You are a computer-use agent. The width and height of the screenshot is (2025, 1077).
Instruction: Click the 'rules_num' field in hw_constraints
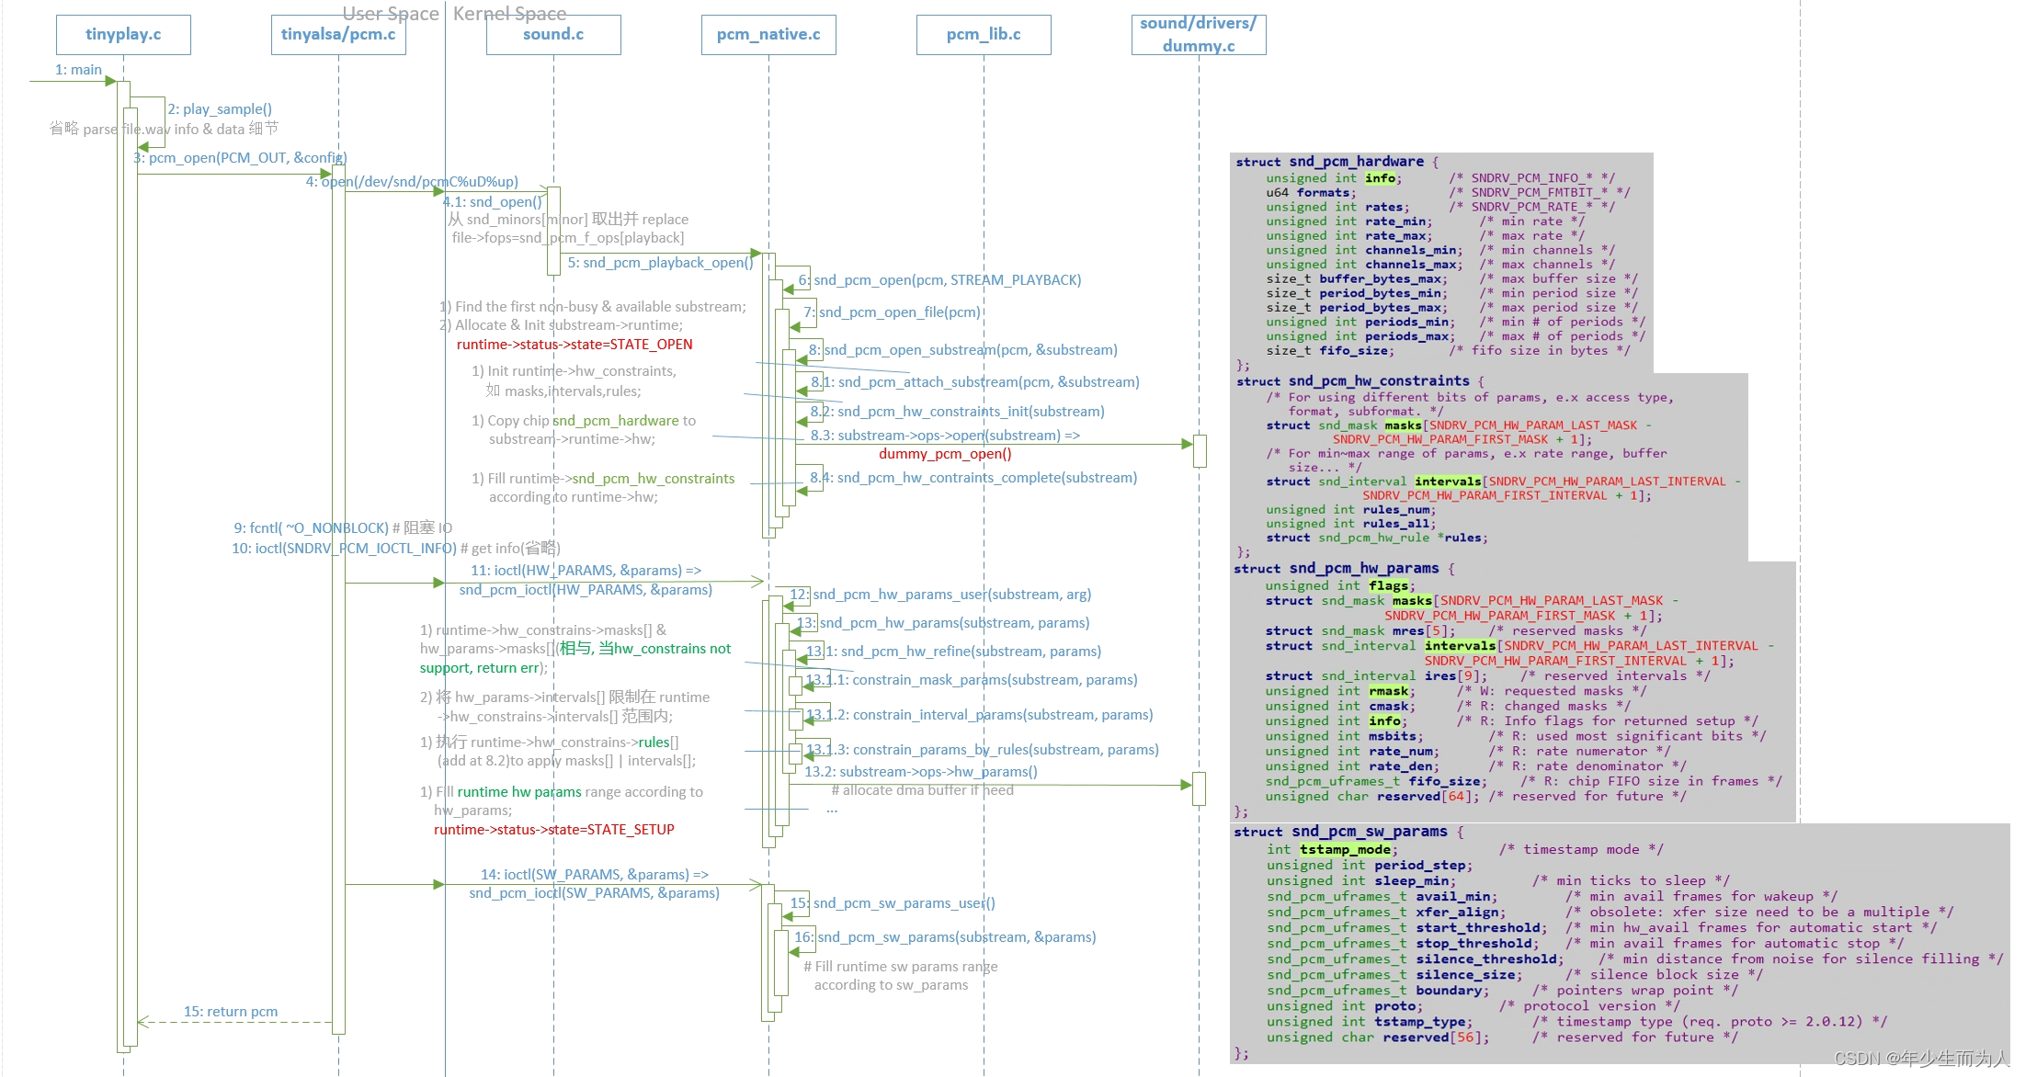pyautogui.click(x=1398, y=510)
